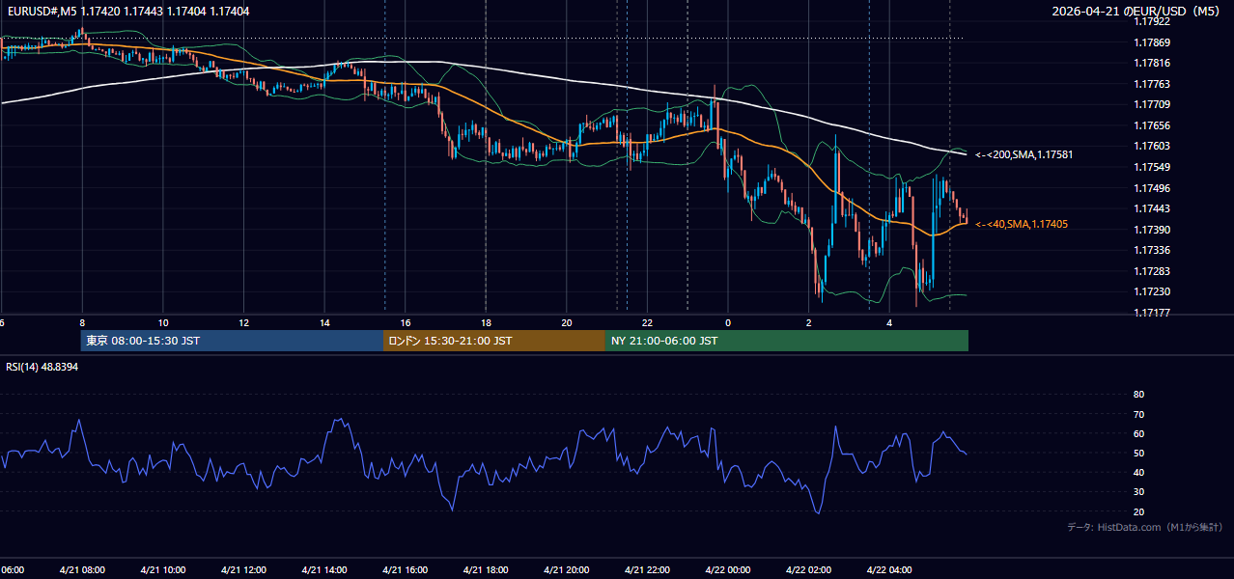Click RSI scale level 70
This screenshot has height=579, width=1234.
pyautogui.click(x=1138, y=414)
